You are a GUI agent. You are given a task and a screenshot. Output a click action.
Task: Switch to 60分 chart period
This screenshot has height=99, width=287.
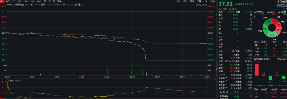point(39,1)
